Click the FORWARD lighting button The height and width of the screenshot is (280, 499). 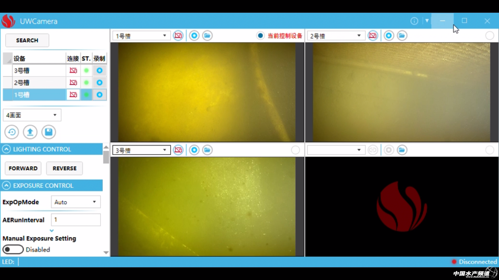(x=23, y=169)
